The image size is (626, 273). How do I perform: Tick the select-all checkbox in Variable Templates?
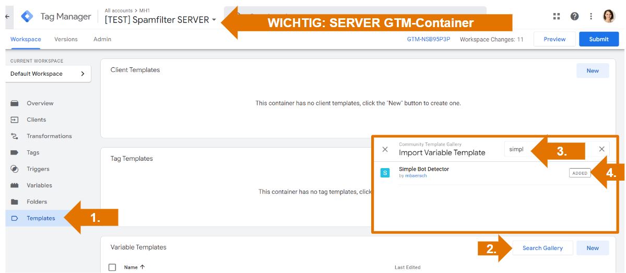pyautogui.click(x=112, y=267)
